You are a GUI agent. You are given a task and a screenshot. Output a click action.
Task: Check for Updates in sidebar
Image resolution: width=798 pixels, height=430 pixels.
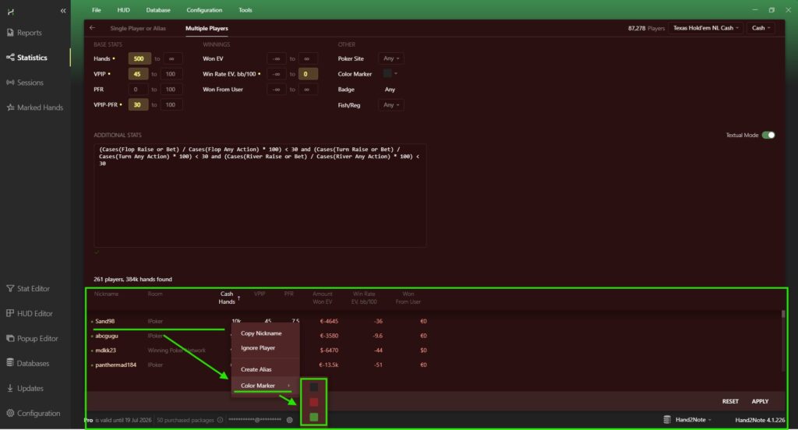click(x=30, y=388)
